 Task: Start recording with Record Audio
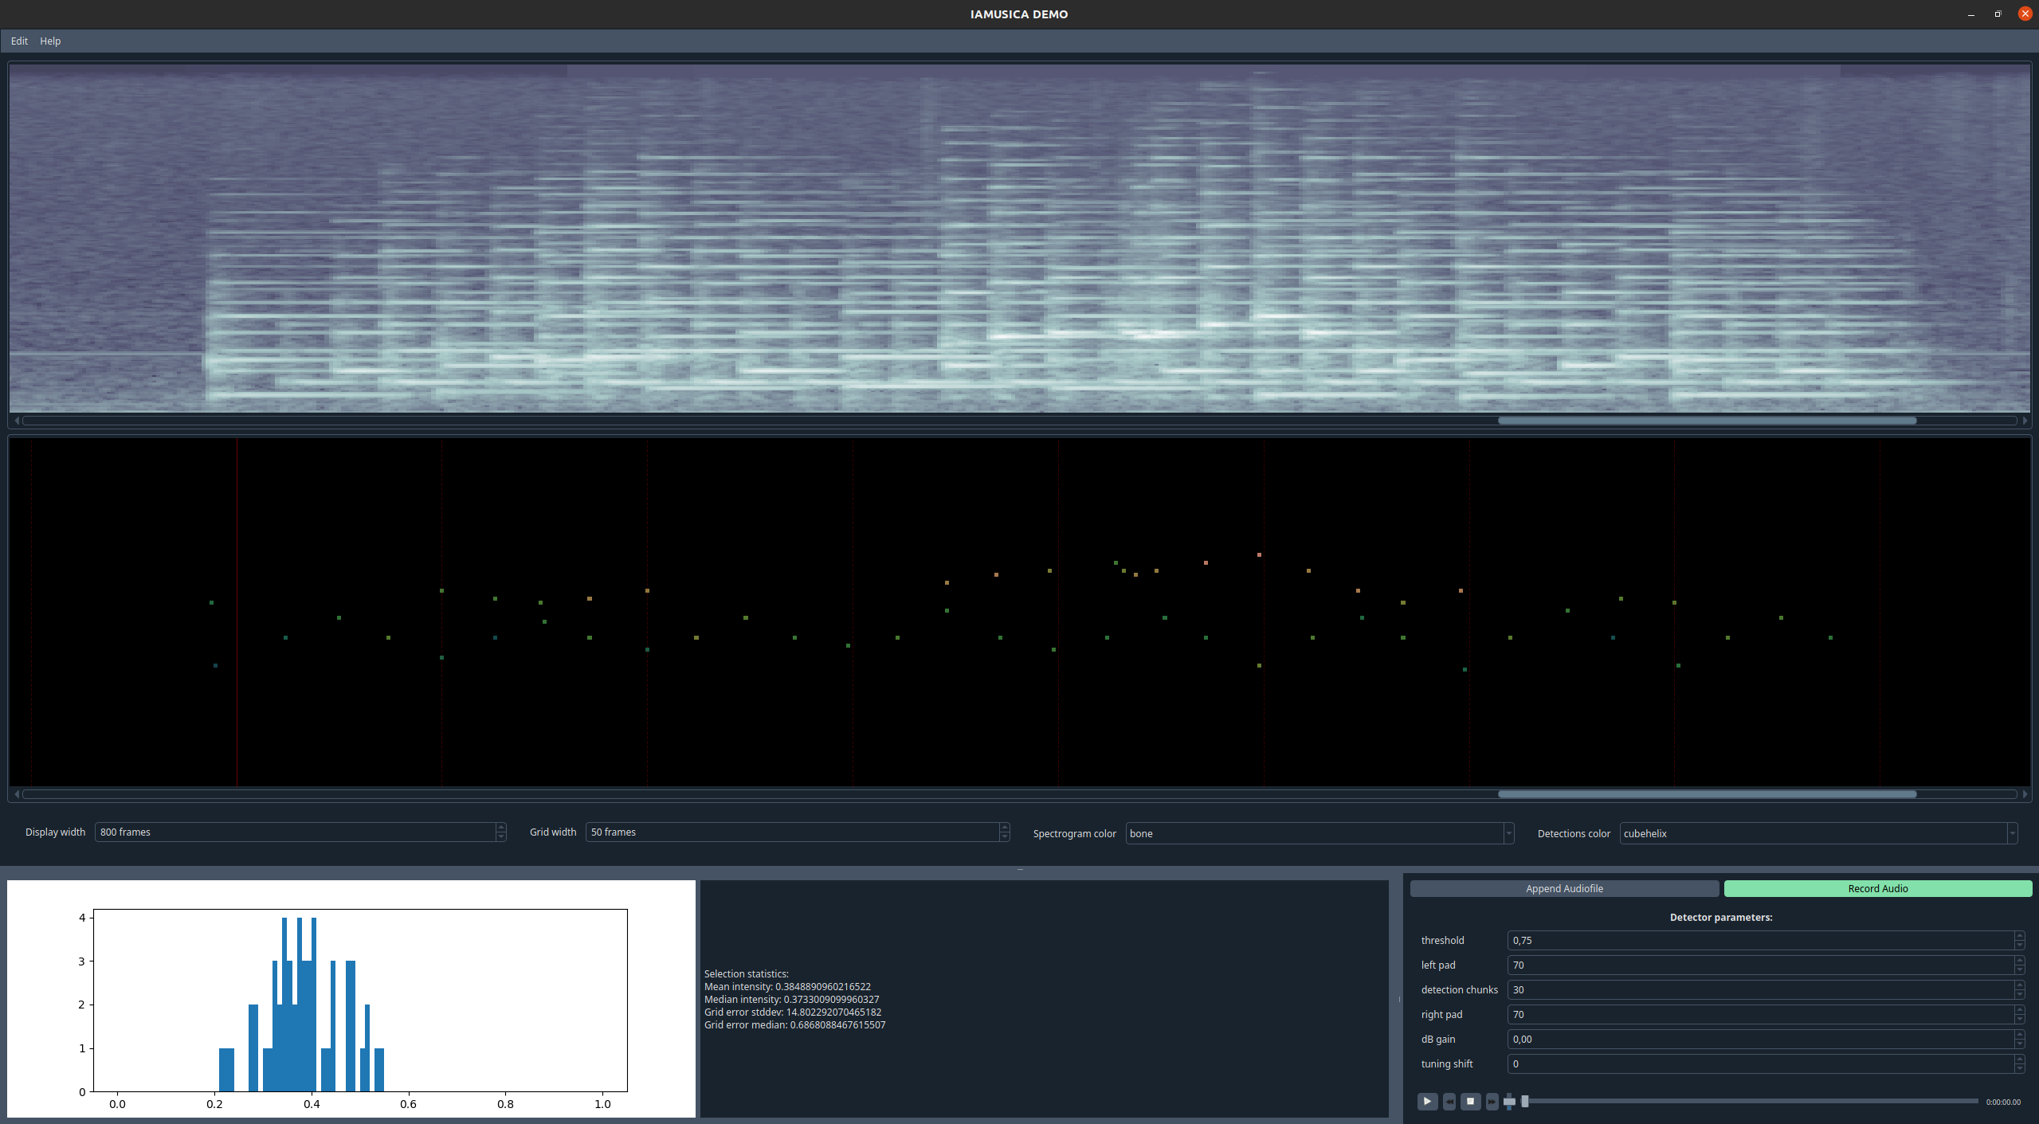point(1877,888)
